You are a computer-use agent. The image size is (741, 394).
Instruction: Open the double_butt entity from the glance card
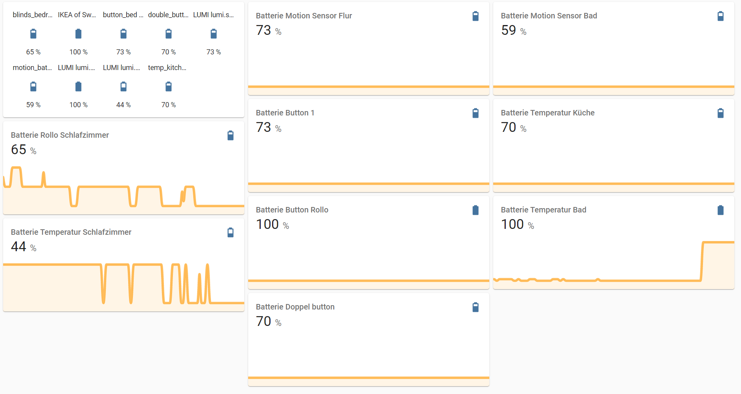click(x=168, y=34)
